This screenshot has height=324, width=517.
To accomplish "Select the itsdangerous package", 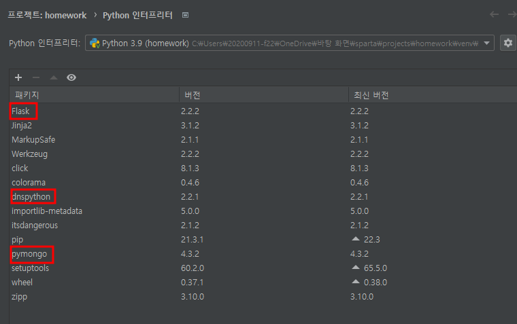I will 35,226.
